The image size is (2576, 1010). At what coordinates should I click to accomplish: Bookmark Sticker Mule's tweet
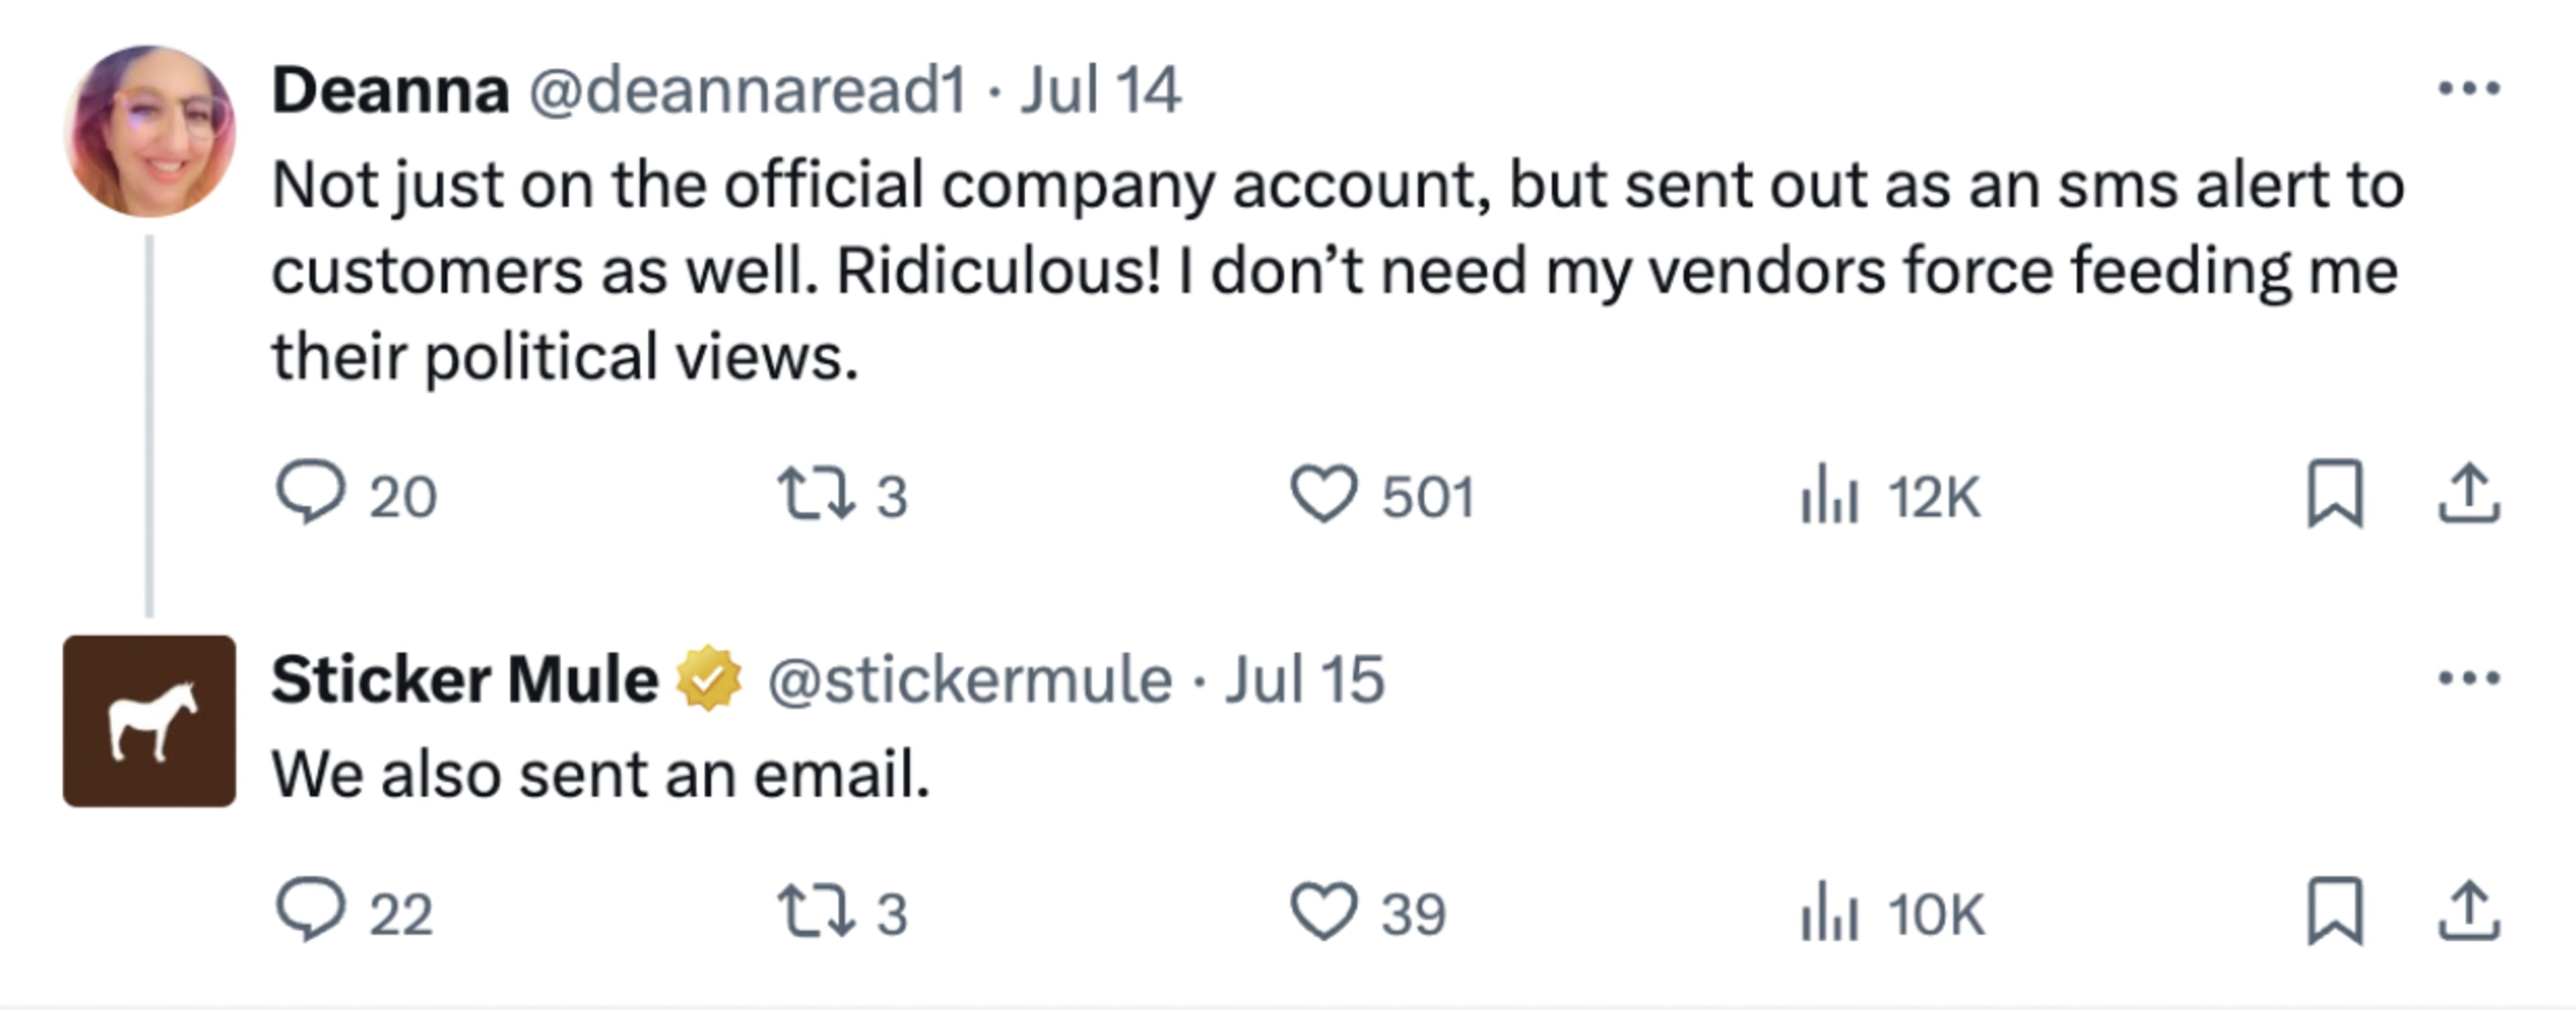pos(2335,912)
